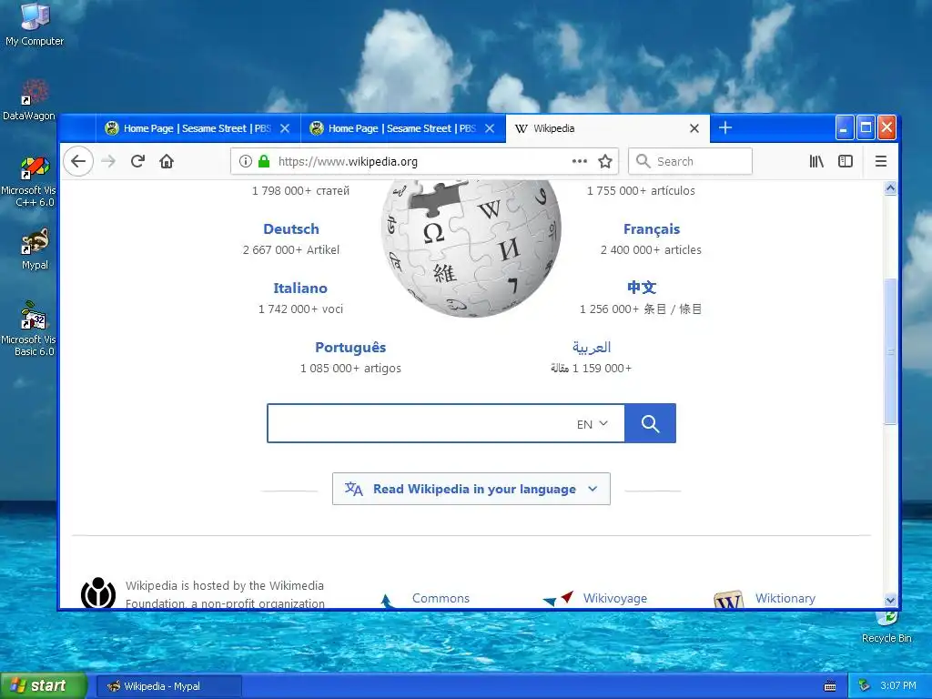Open the Deutsch Wikipedia link
932x699 pixels.
(291, 228)
